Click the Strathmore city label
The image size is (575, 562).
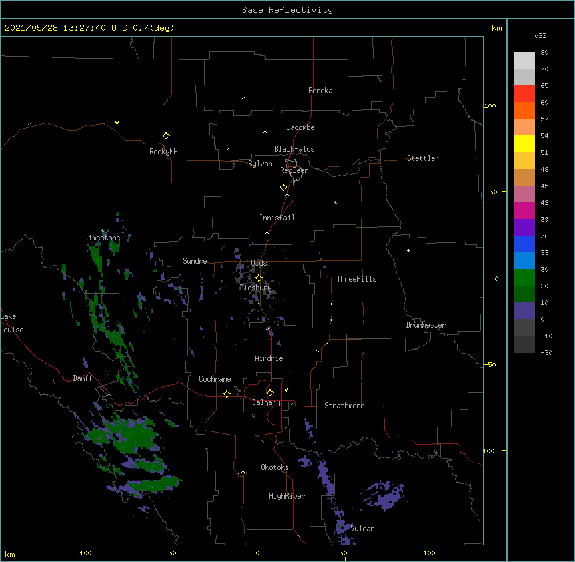(344, 406)
